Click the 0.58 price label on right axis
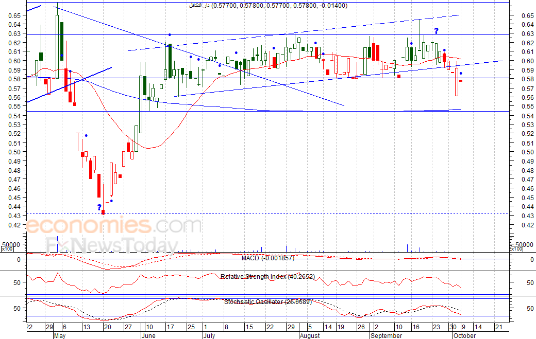The width and height of the screenshot is (536, 339). pos(527,79)
